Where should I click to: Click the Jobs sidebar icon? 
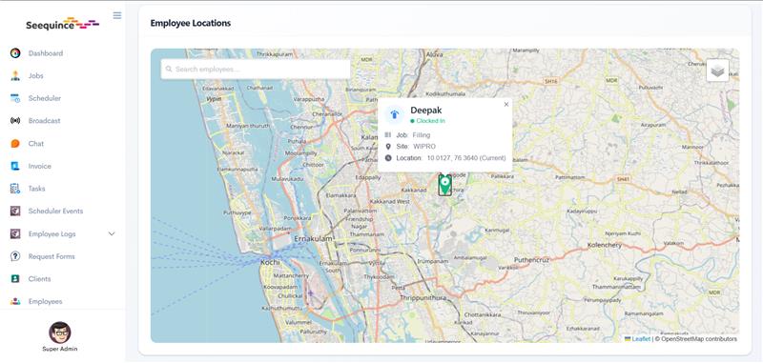click(x=15, y=76)
